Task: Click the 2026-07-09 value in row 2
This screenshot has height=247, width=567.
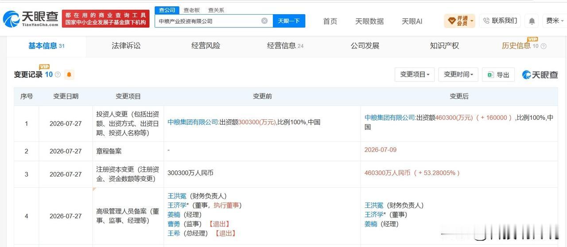Action: tap(380, 150)
